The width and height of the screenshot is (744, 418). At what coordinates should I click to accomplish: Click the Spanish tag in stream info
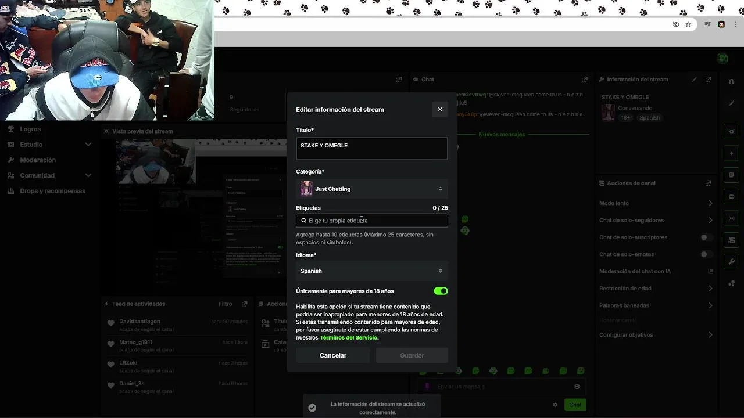tap(649, 118)
